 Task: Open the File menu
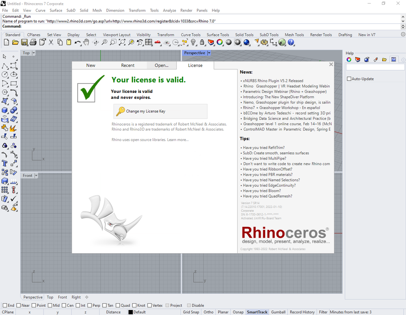pyautogui.click(x=5, y=10)
